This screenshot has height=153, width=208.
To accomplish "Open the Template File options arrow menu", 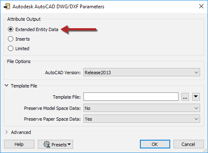I will click(x=196, y=97).
